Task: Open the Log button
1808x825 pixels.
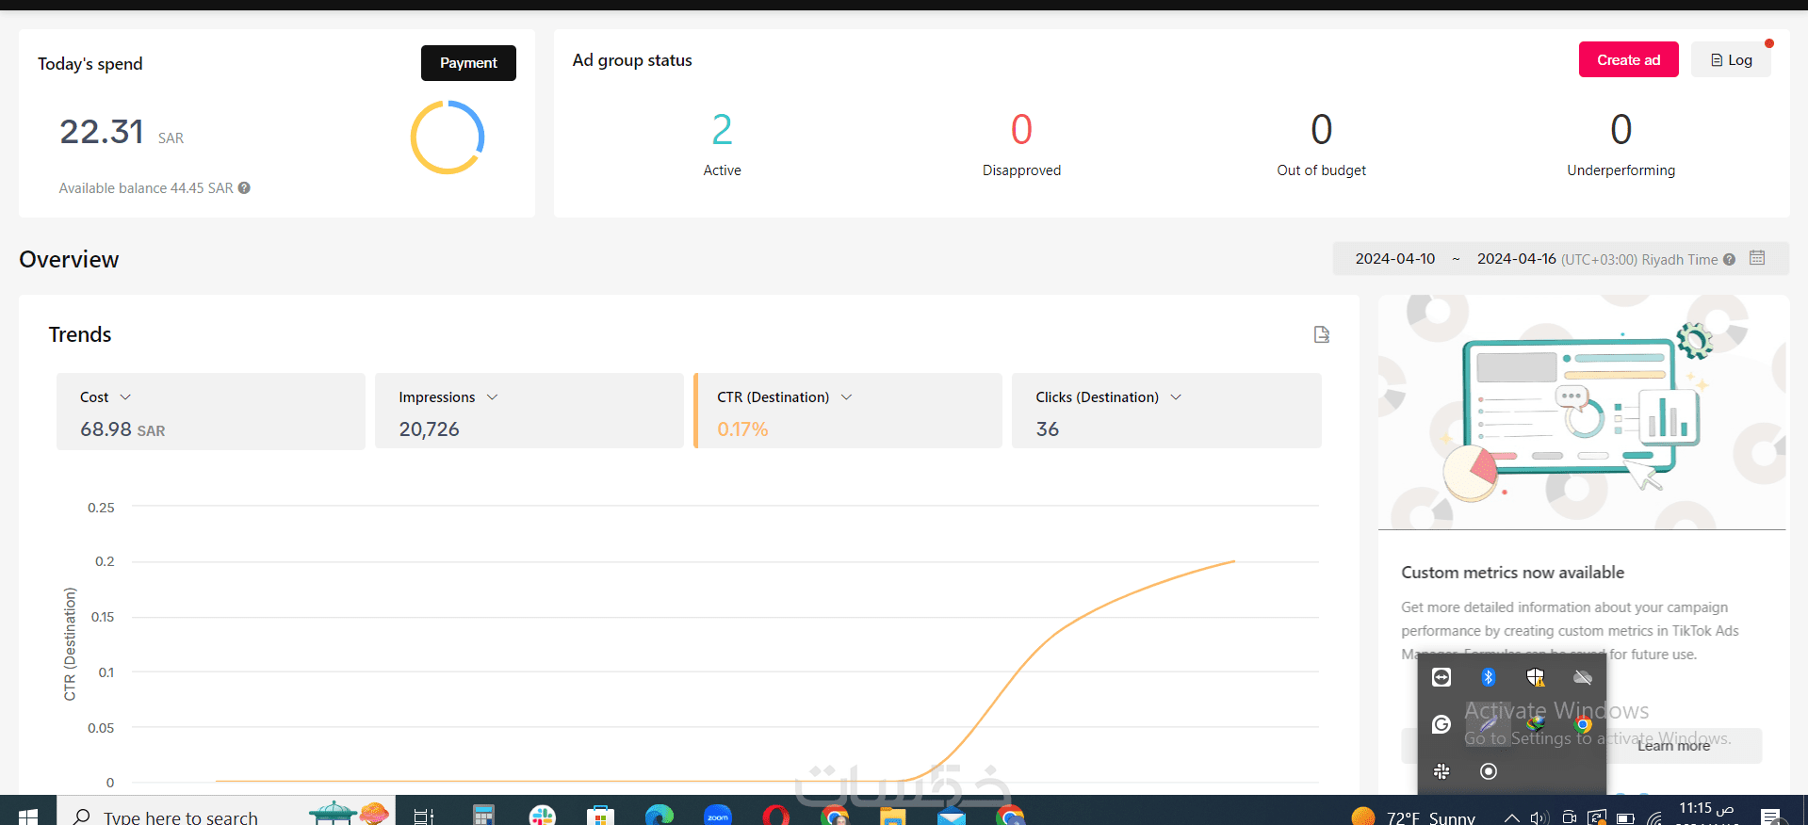Action: pos(1731,59)
